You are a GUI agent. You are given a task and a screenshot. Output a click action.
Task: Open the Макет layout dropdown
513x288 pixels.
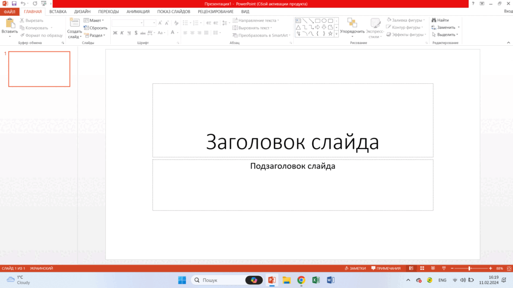click(x=94, y=20)
